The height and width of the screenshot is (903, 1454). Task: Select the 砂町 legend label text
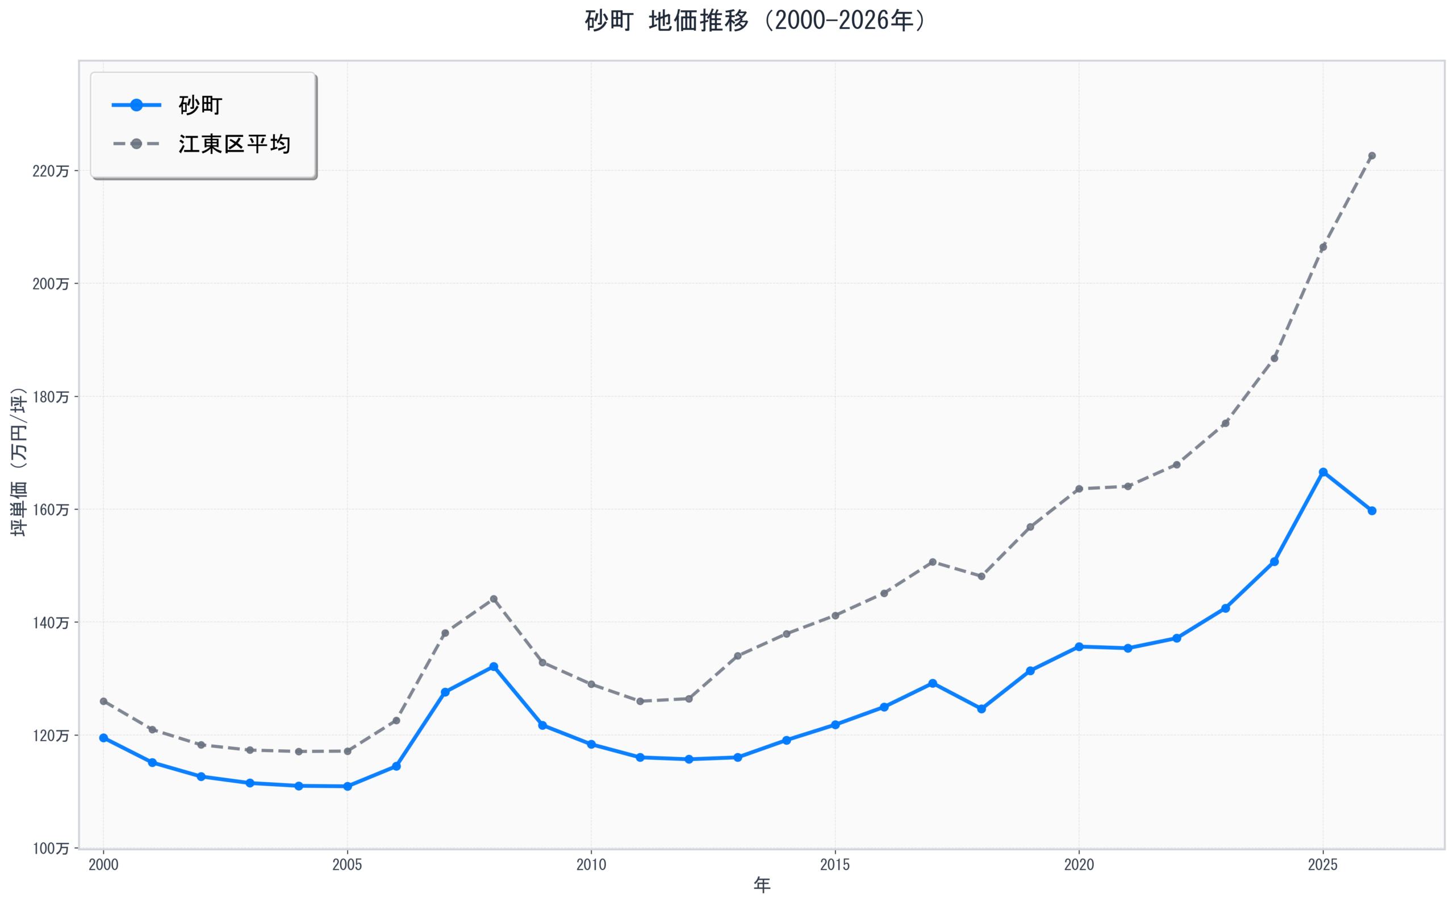click(200, 106)
